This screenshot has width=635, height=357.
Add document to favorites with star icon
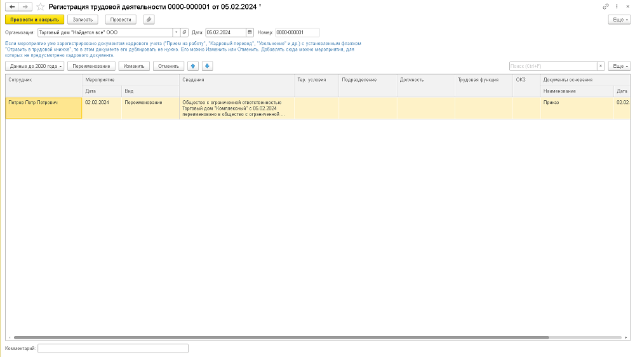[41, 6]
